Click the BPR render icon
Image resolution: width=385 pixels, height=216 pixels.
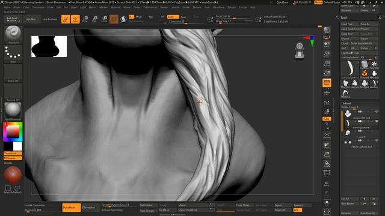(327, 31)
